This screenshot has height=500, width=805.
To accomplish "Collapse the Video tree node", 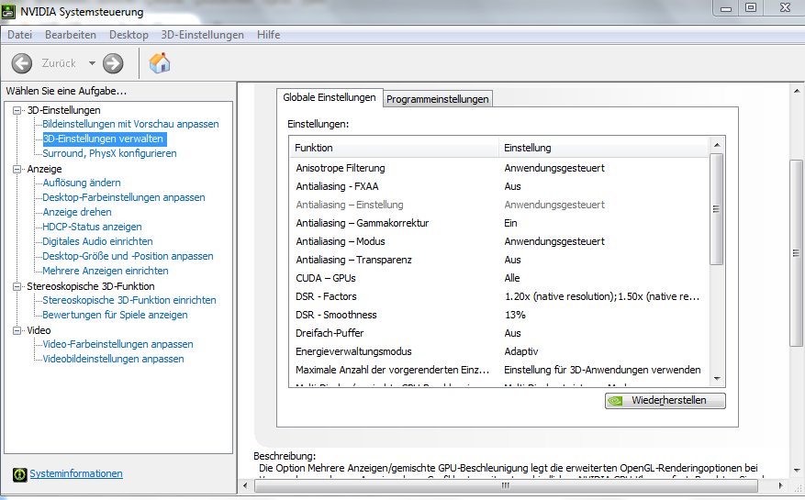I will 17,330.
